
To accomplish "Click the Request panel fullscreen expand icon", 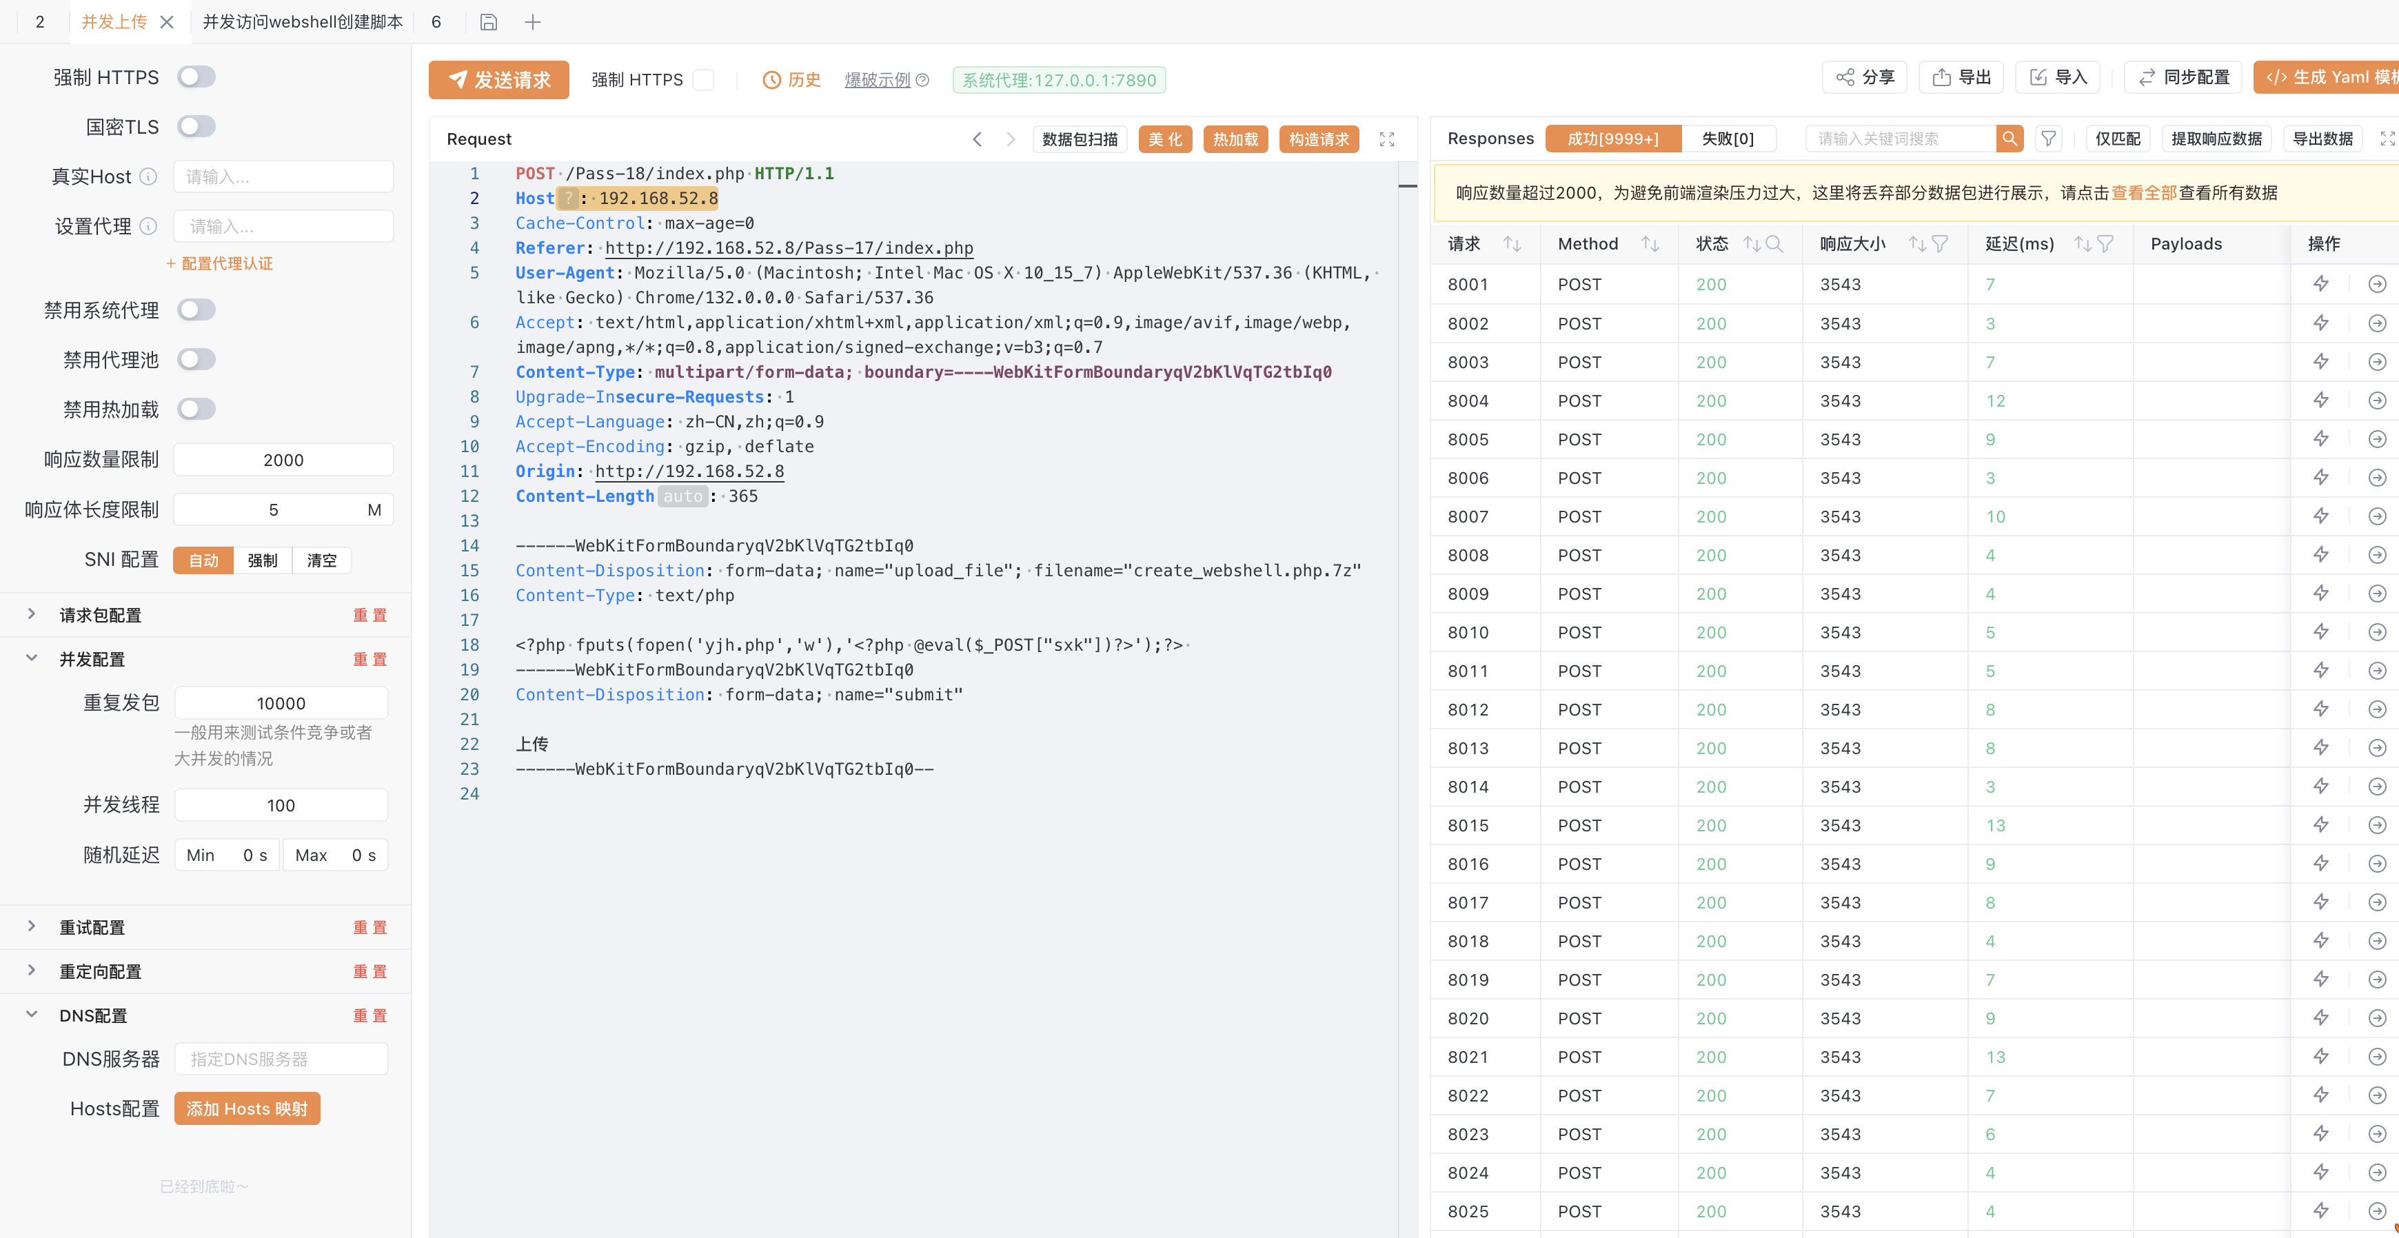I will (x=1386, y=139).
